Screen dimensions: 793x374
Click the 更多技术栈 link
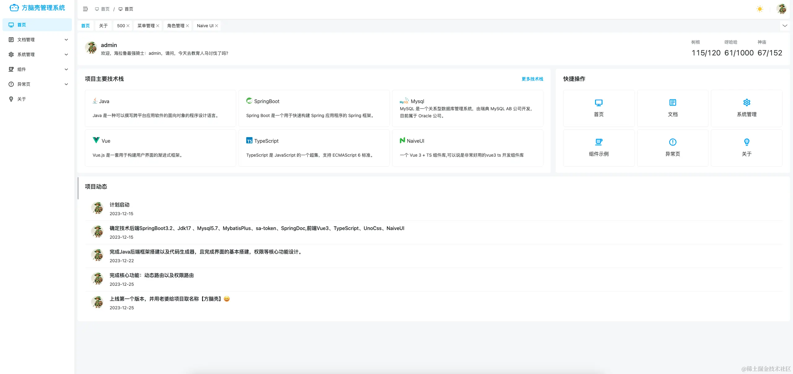pyautogui.click(x=532, y=79)
